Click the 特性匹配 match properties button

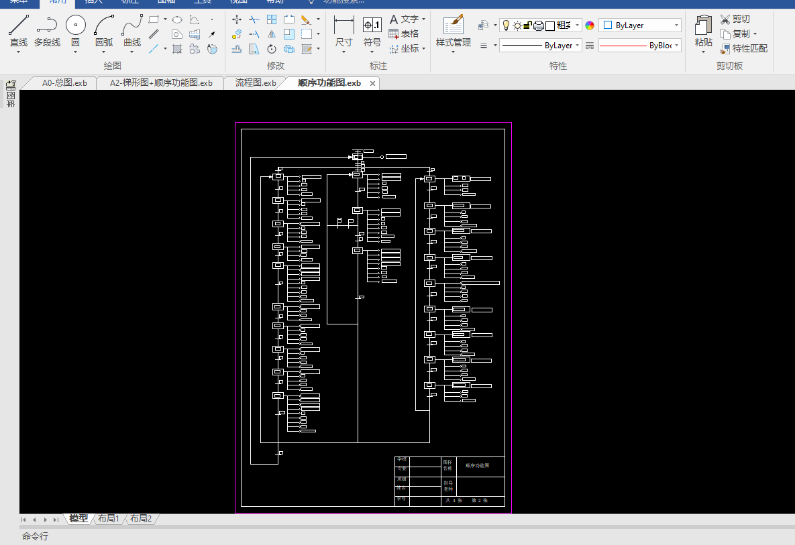click(743, 48)
